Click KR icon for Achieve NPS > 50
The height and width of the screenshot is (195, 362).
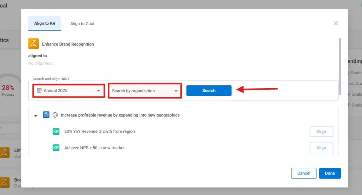pos(56,148)
